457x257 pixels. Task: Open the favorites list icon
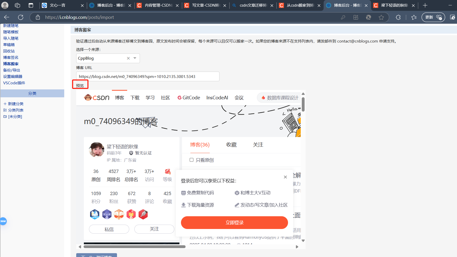[x=414, y=17]
